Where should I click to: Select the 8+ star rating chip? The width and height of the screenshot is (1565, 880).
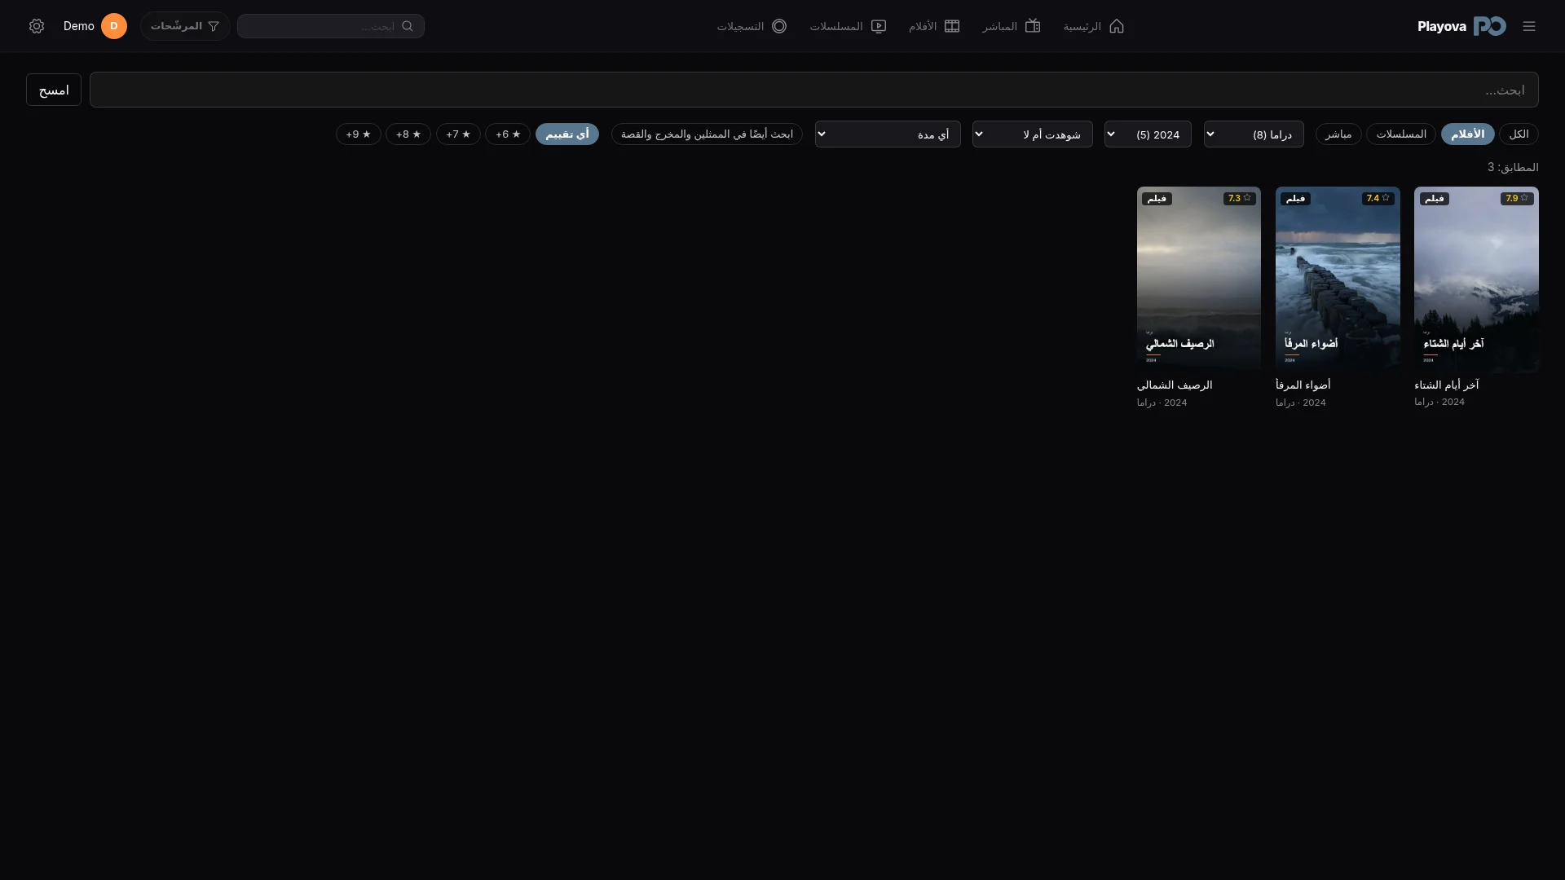tap(408, 134)
